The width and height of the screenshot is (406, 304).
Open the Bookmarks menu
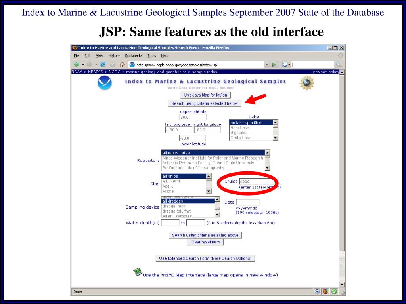click(x=134, y=55)
